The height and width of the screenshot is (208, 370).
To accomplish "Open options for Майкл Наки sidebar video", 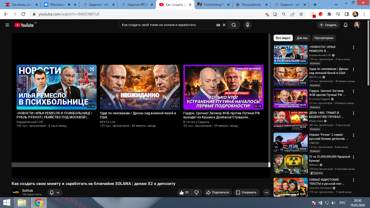I will point(353,113).
